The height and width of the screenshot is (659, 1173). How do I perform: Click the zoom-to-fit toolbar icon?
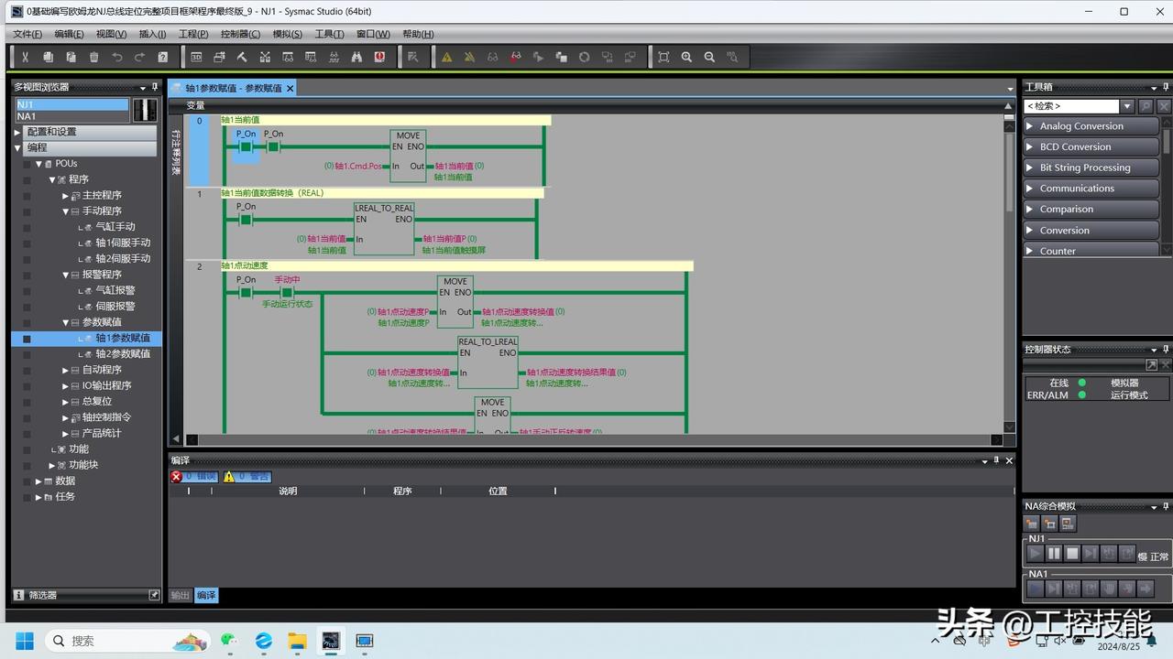663,57
